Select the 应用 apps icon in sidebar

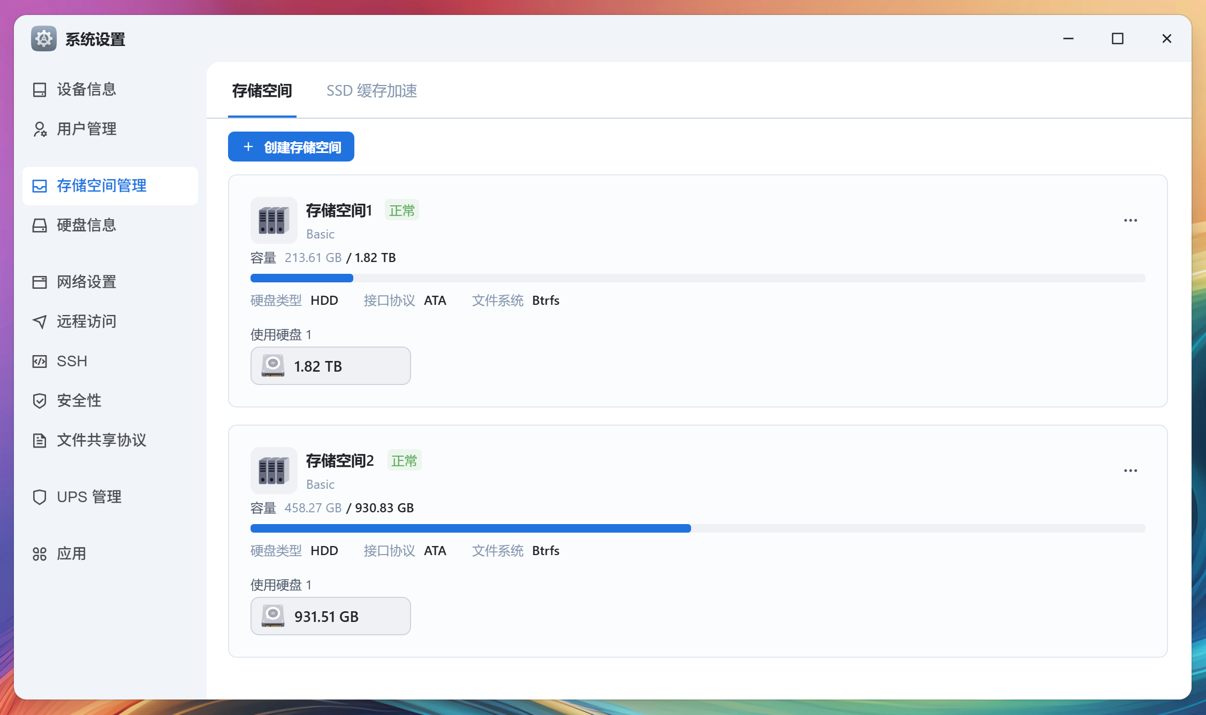[x=40, y=553]
